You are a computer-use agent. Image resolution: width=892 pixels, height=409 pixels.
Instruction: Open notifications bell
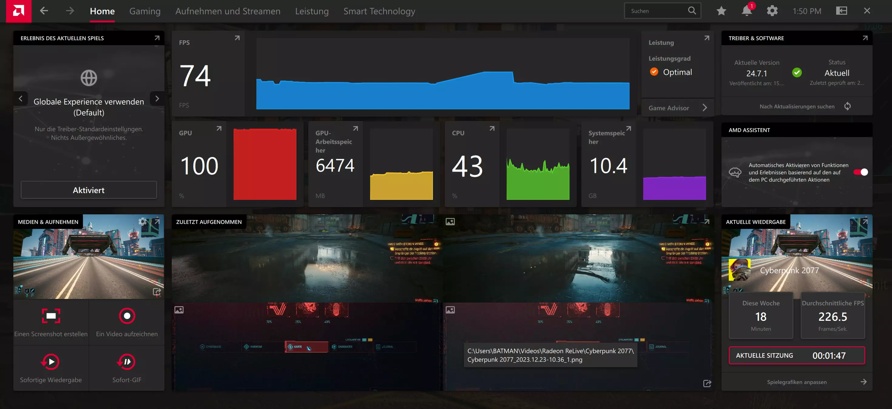tap(747, 11)
